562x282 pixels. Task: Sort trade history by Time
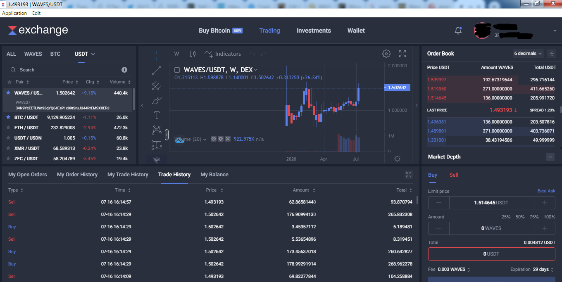pos(123,190)
